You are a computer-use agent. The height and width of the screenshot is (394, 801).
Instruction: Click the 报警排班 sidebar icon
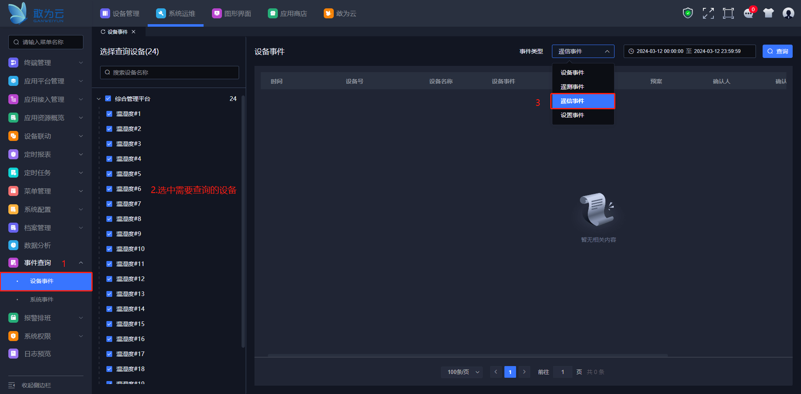click(x=13, y=318)
